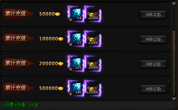The image size is (178, 110).
Task: Click the gold ingot next to 50000
Action: click(57, 14)
